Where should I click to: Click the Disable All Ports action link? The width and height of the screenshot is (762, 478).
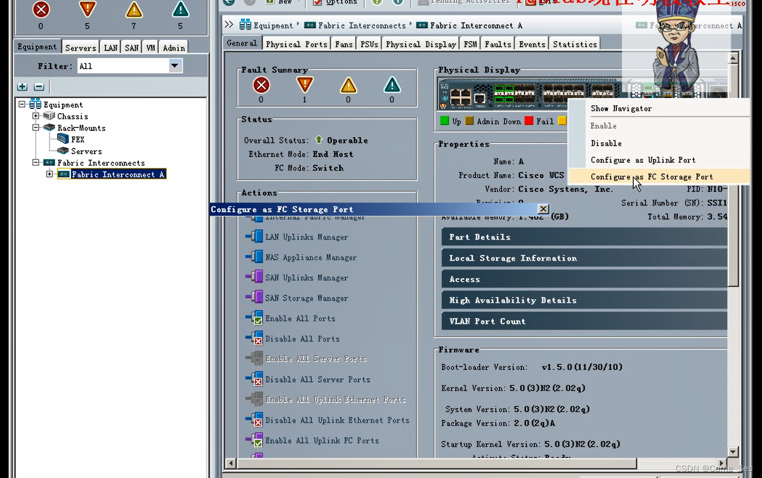pos(302,339)
